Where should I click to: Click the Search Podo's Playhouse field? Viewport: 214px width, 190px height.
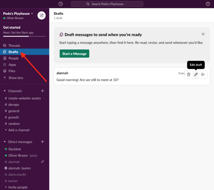(107, 4)
